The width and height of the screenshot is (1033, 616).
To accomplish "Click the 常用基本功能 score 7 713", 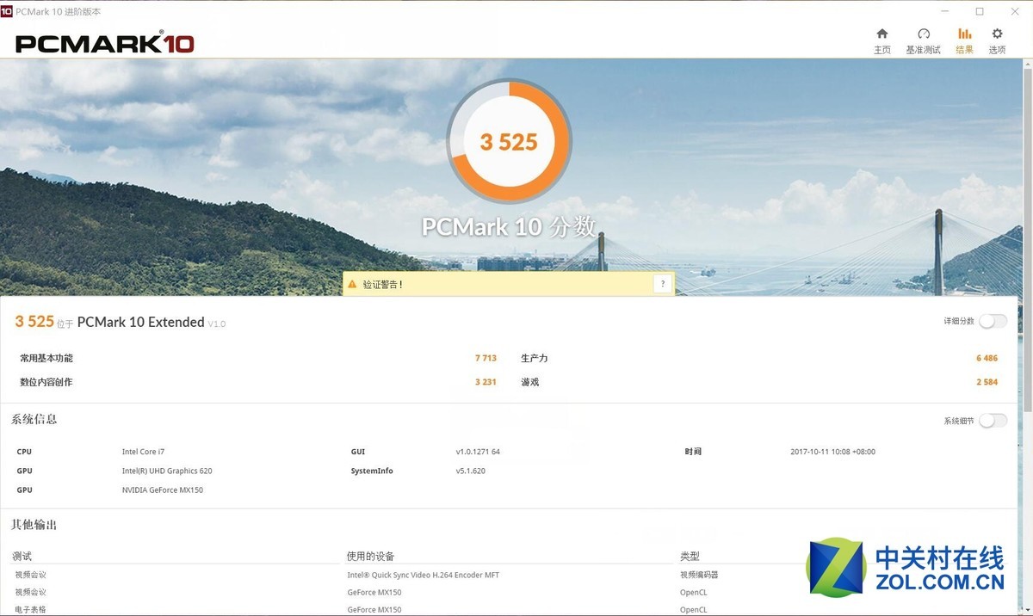I will [485, 358].
